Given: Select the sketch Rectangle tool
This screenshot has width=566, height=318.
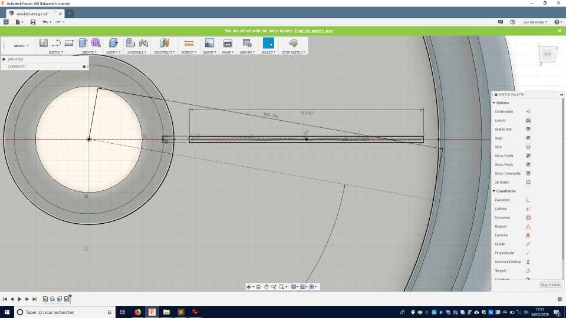Looking at the screenshot, I should coord(69,43).
